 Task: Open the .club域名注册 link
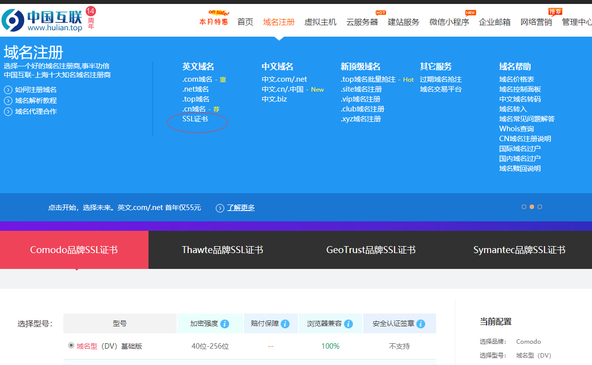pyautogui.click(x=362, y=109)
